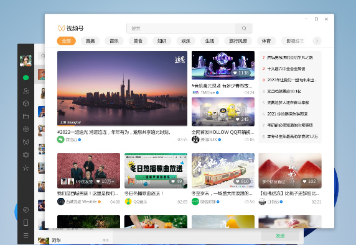The width and height of the screenshot is (356, 245).
Task: Open the 日食记 channel name link
Action: coord(273,202)
